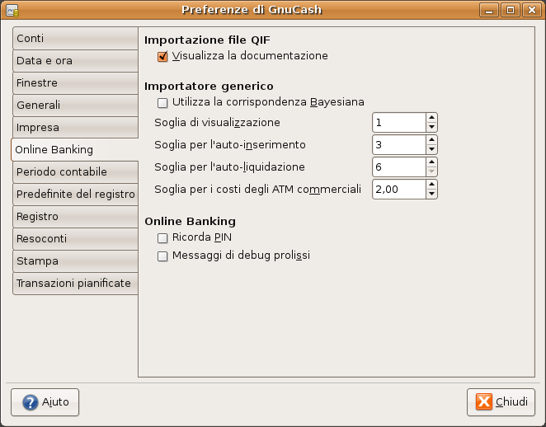
Task: Click the Importatore generico heading
Action: tap(209, 87)
